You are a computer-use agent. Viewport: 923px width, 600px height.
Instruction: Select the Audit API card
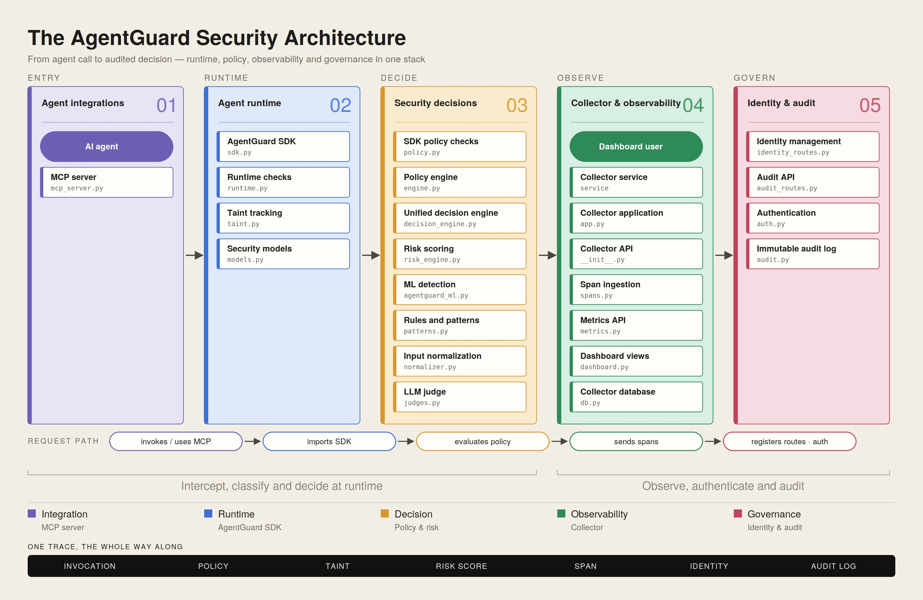tap(813, 182)
